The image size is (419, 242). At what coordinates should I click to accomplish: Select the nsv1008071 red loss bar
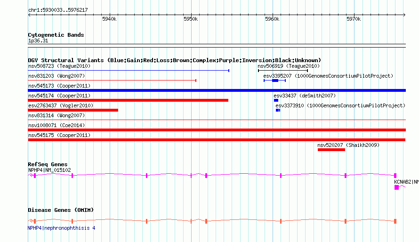click(217, 130)
